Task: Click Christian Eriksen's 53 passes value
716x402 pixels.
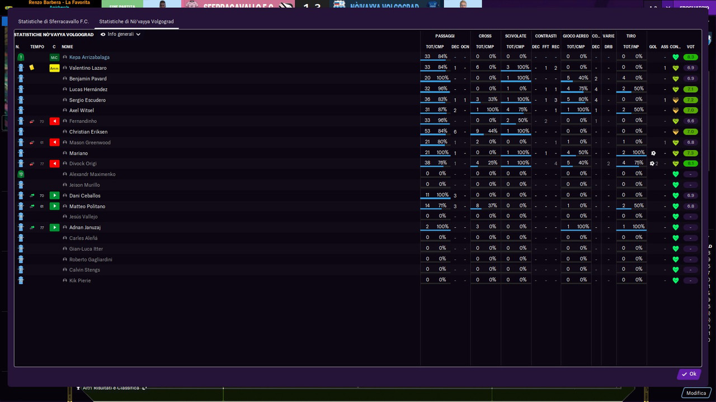Action: pos(427,132)
